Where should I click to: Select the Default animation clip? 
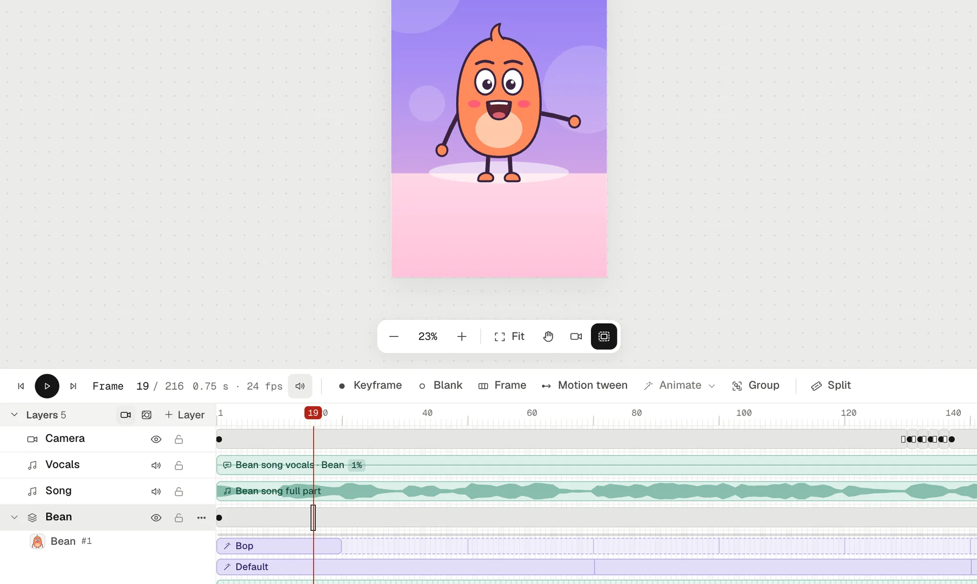point(405,567)
